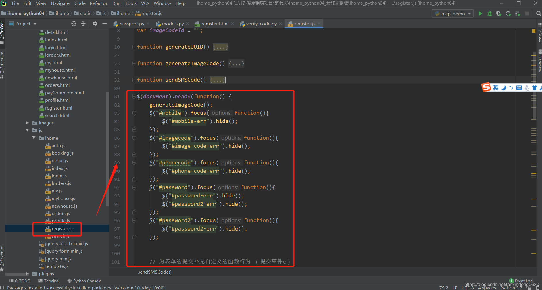This screenshot has height=290, width=542.
Task: Click the static breadcrumb in navigation bar
Action: (x=83, y=14)
